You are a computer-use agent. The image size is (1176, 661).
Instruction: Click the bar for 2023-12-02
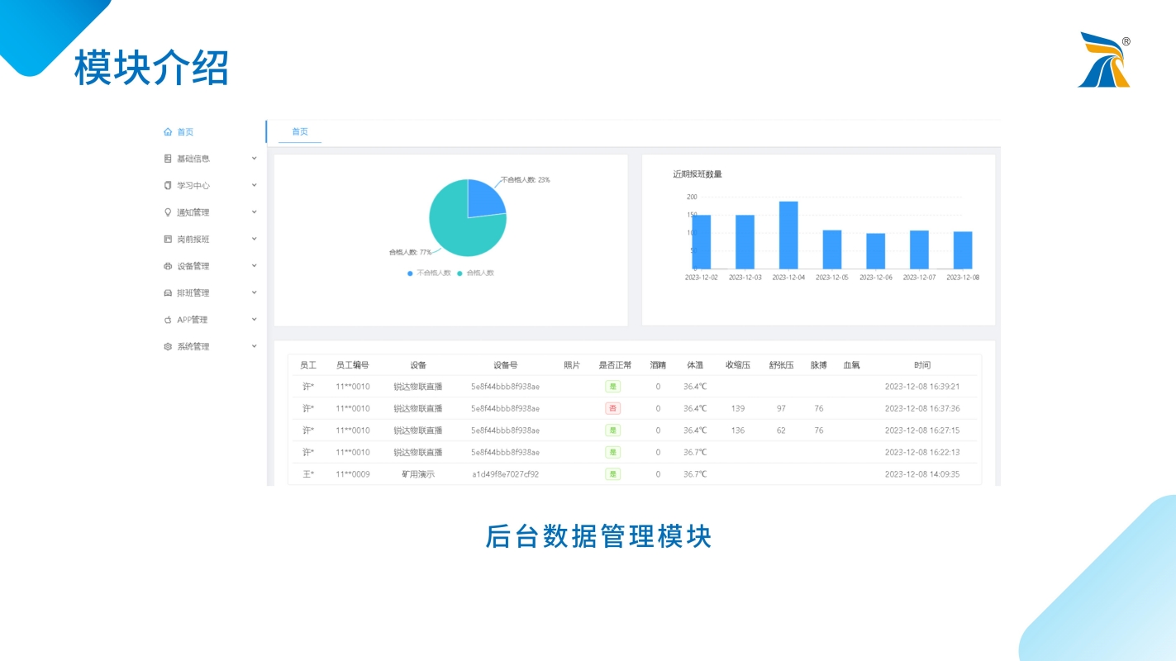(702, 242)
